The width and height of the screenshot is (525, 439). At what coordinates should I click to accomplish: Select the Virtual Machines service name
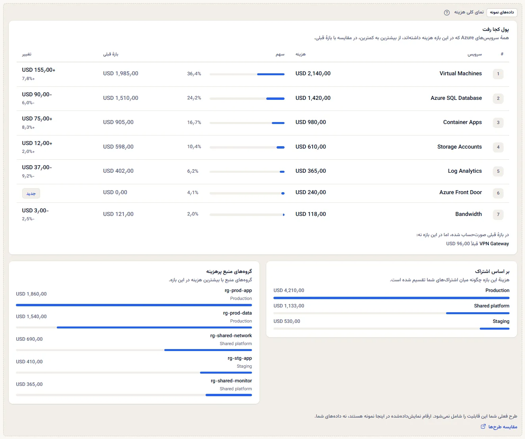click(x=461, y=74)
